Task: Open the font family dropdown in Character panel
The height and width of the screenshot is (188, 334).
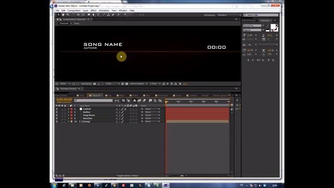Action: [254, 26]
